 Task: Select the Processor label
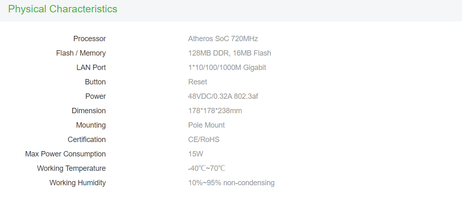[x=89, y=39]
